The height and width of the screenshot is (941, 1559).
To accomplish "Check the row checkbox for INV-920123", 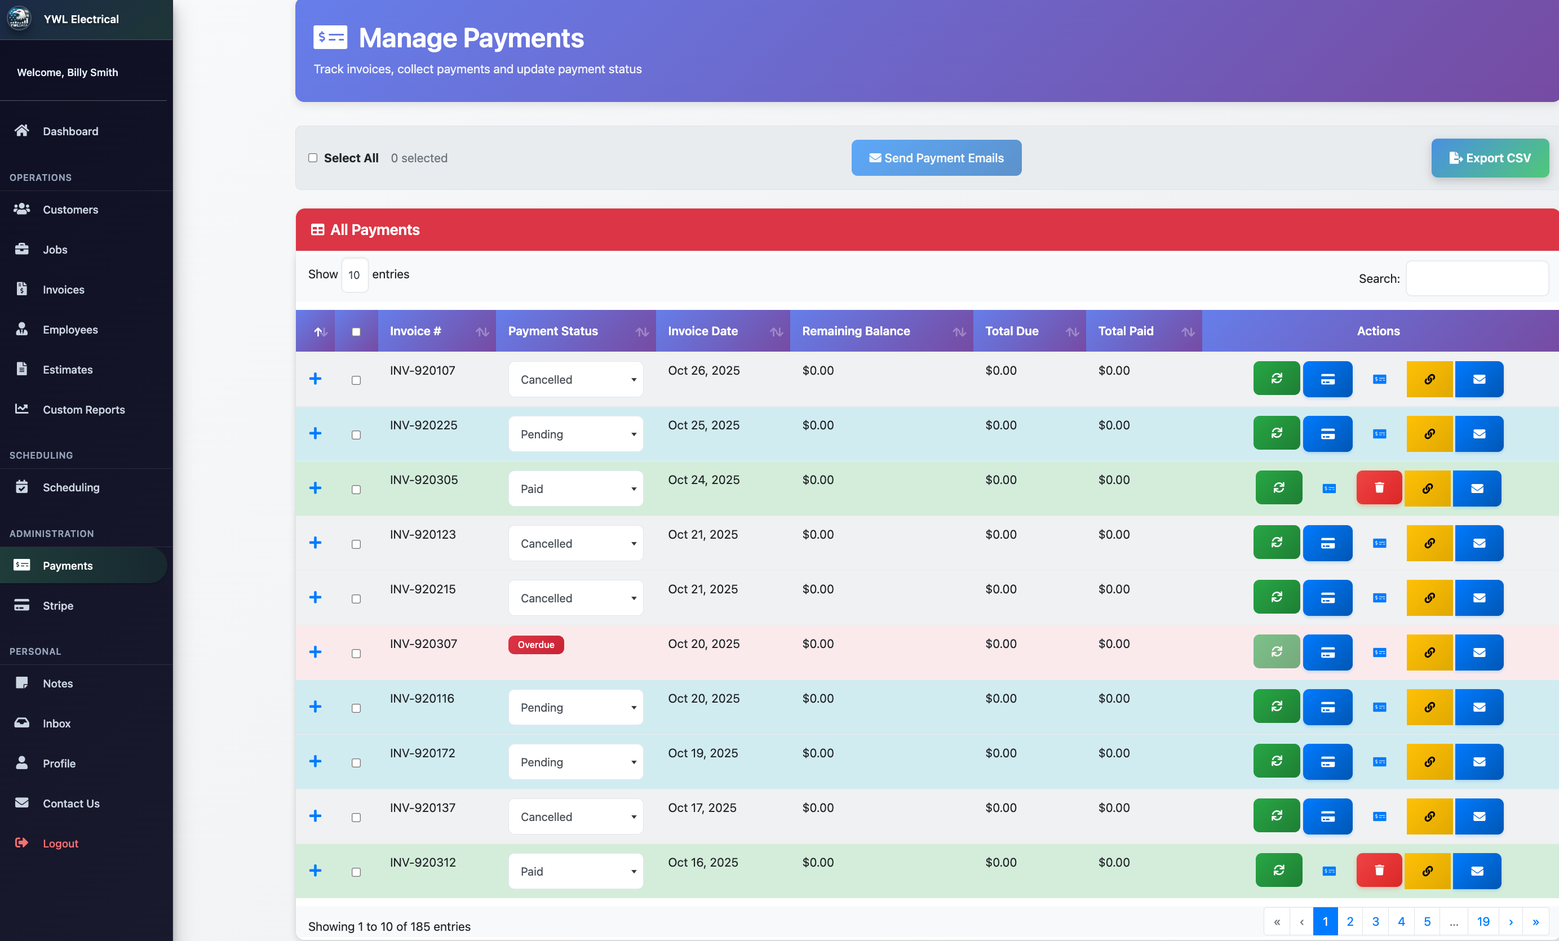I will point(356,544).
